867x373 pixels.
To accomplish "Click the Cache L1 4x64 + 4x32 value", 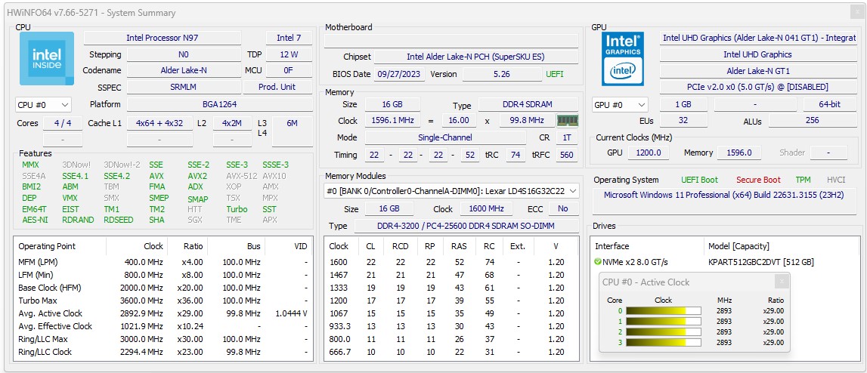I will tap(159, 123).
